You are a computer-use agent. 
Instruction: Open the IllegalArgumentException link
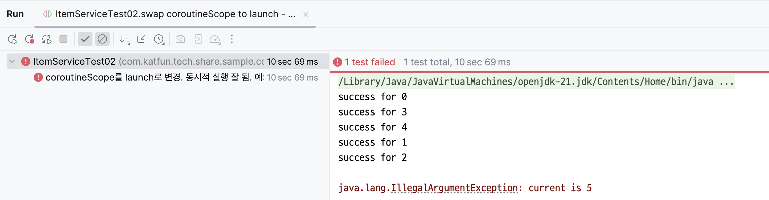[455, 188]
